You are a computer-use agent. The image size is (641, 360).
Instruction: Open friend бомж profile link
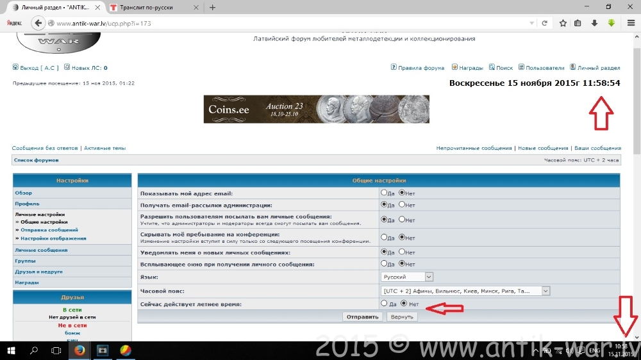(72, 333)
